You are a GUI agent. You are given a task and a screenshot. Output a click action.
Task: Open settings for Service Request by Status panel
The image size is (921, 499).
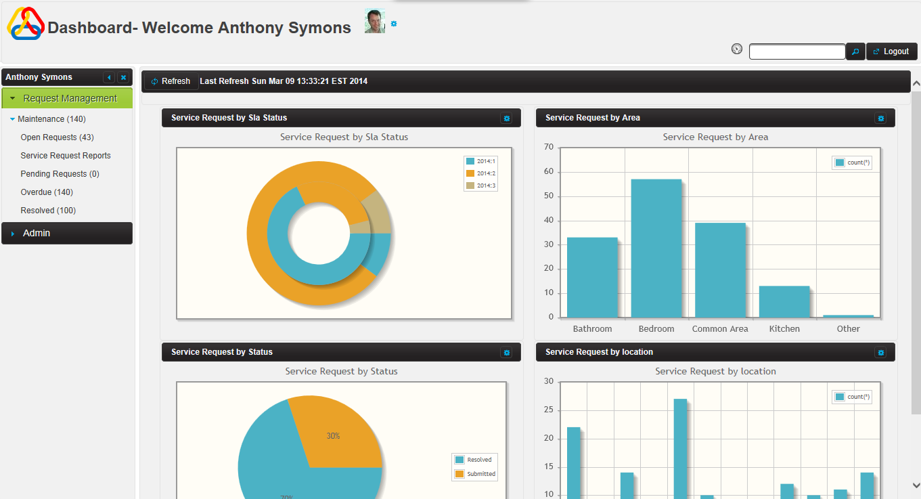point(506,353)
